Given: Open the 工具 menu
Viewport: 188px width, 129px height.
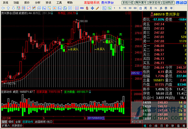Looking at the screenshot, I should click(x=59, y=3).
